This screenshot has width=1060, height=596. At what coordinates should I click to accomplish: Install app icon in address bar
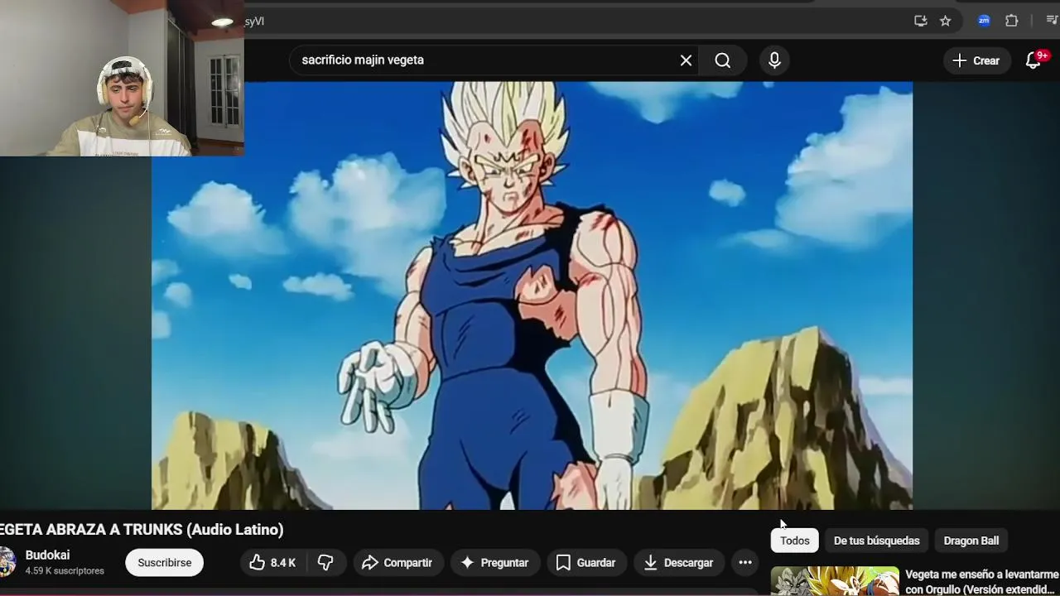point(920,21)
